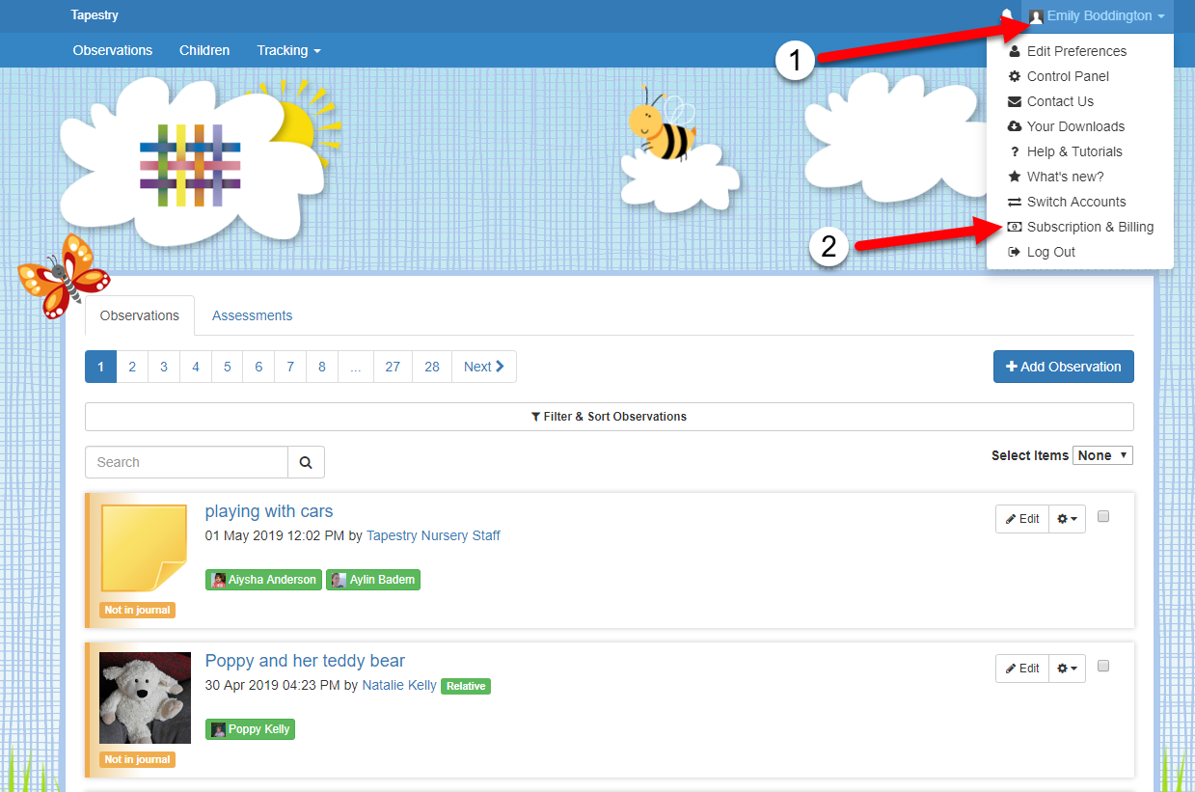Select current page 1 in pagination
This screenshot has width=1195, height=792.
click(x=100, y=367)
